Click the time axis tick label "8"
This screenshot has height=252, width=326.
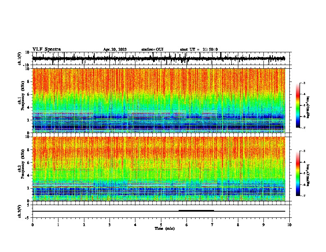point(238,225)
